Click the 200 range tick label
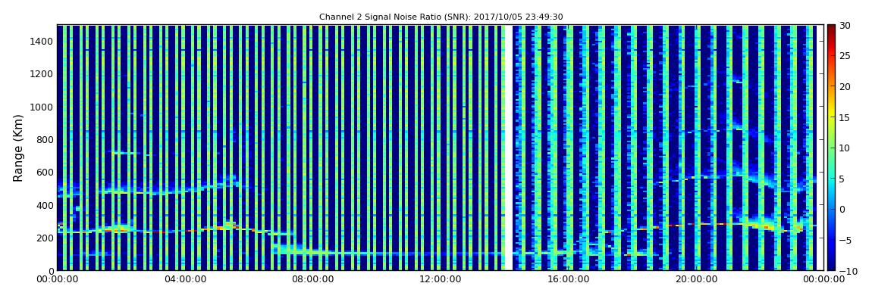The image size is (872, 308). click(x=45, y=238)
